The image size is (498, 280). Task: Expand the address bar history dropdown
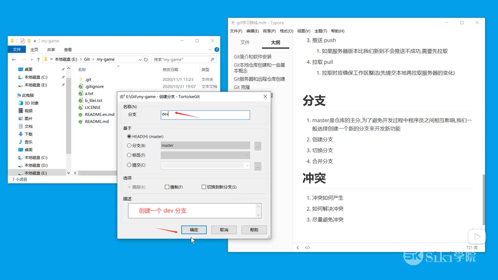coord(140,59)
